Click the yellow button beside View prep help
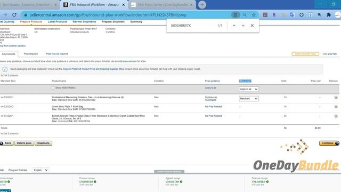This screenshot has height=192, width=341. (x=305, y=54)
